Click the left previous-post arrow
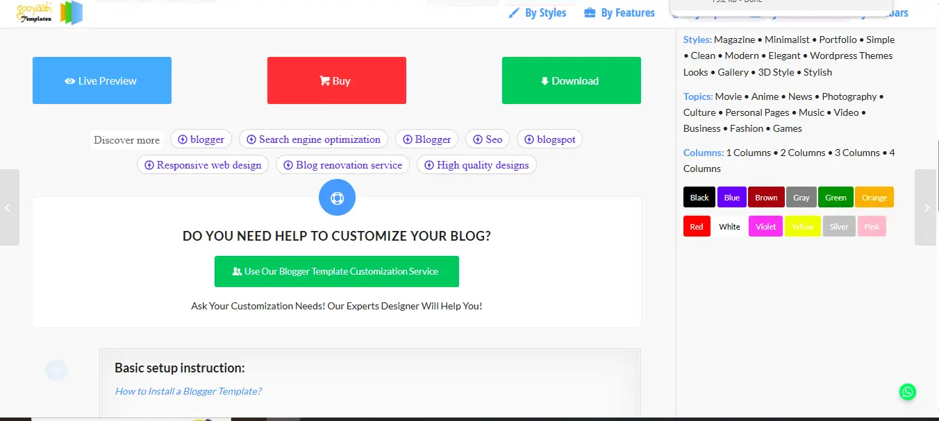 tap(8, 207)
